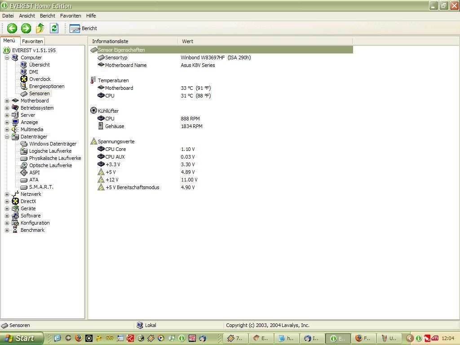Select the CPU AUX voltage row
Viewport: 460px width, 345px height.
click(x=221, y=157)
